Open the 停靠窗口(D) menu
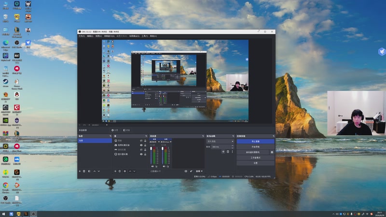The height and width of the screenshot is (217, 386). click(x=110, y=36)
